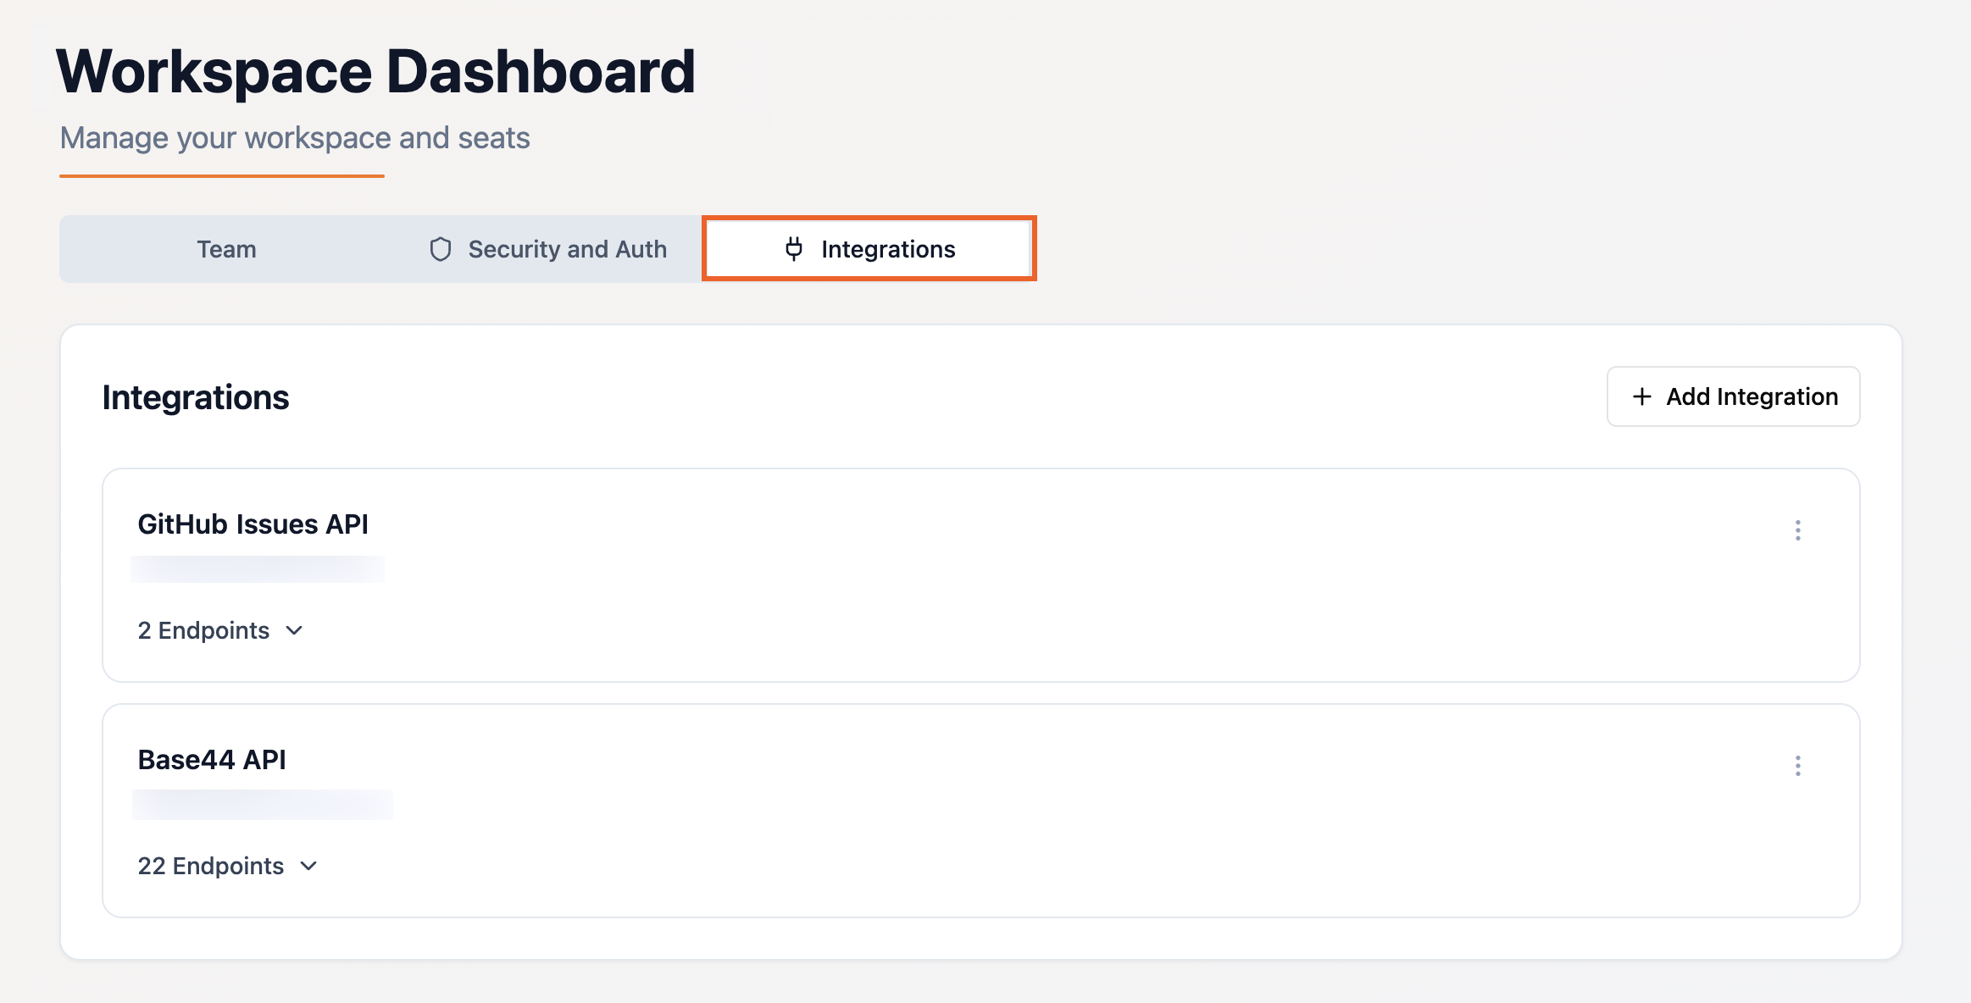This screenshot has width=1971, height=1003.
Task: Expand the 2 Endpoints list under GitHub Issues API
Action: pos(295,630)
